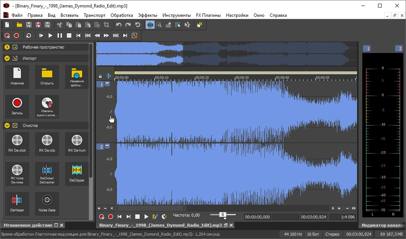The image size is (406, 239).
Task: Select channel 1 track header button
Action: [x=100, y=84]
